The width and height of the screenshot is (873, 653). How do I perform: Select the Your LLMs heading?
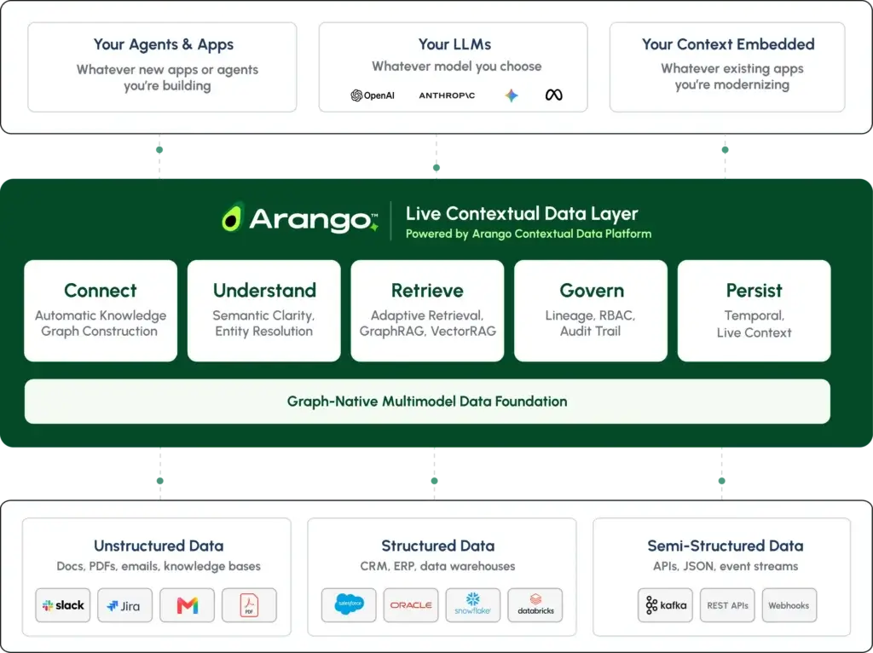(455, 44)
